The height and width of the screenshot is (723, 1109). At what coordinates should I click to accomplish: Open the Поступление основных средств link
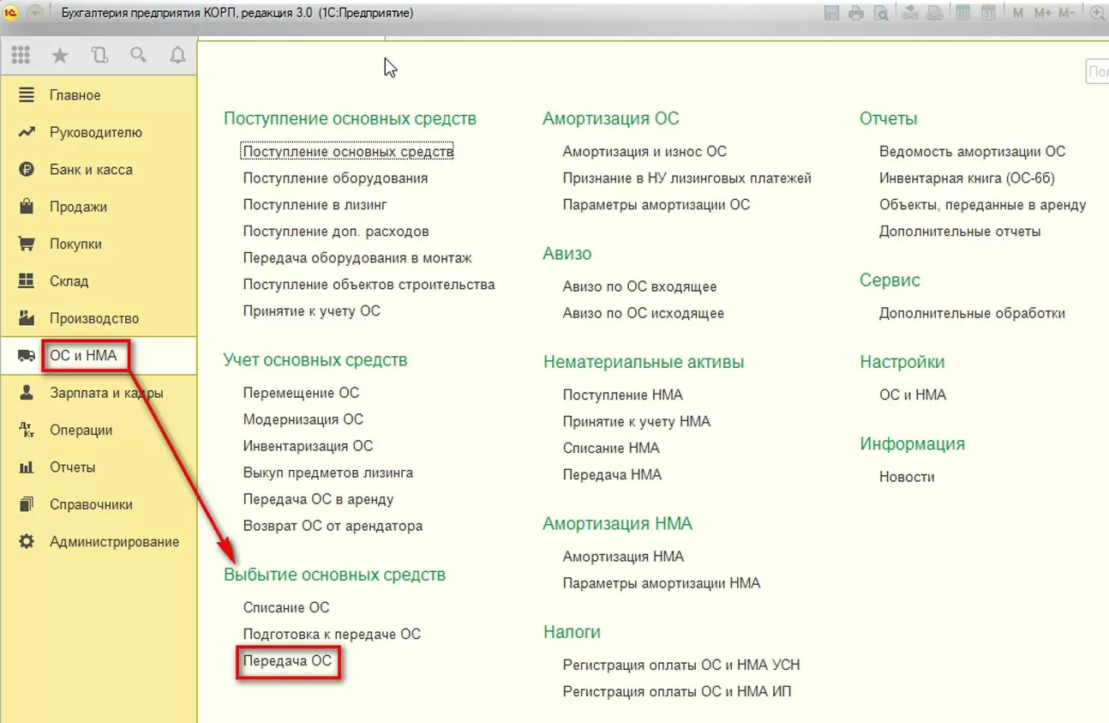tap(347, 152)
